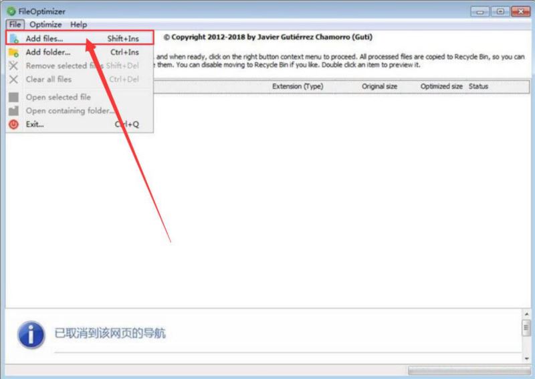
Task: Click the Open containing folder icon
Action: pos(13,110)
